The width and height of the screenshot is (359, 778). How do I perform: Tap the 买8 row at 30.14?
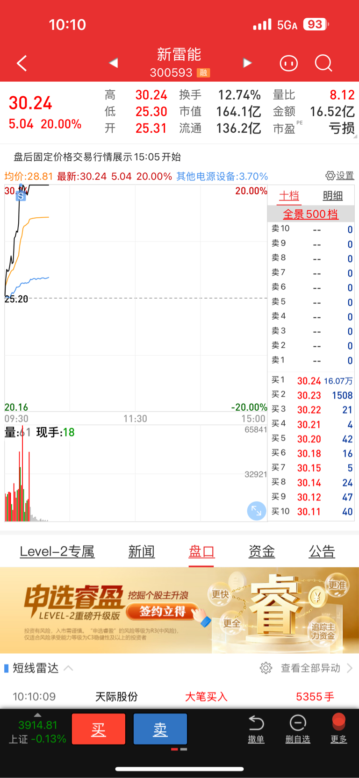[x=311, y=483]
